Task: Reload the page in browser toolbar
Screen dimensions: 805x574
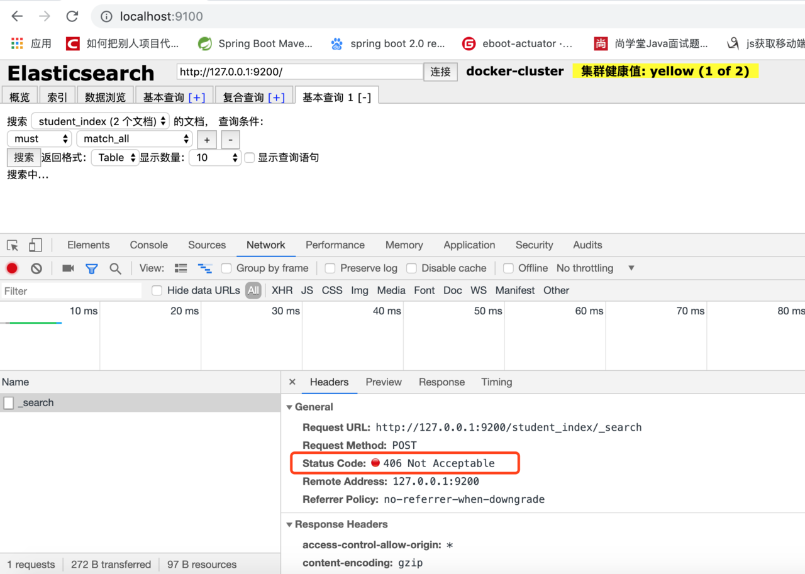Action: (x=72, y=16)
